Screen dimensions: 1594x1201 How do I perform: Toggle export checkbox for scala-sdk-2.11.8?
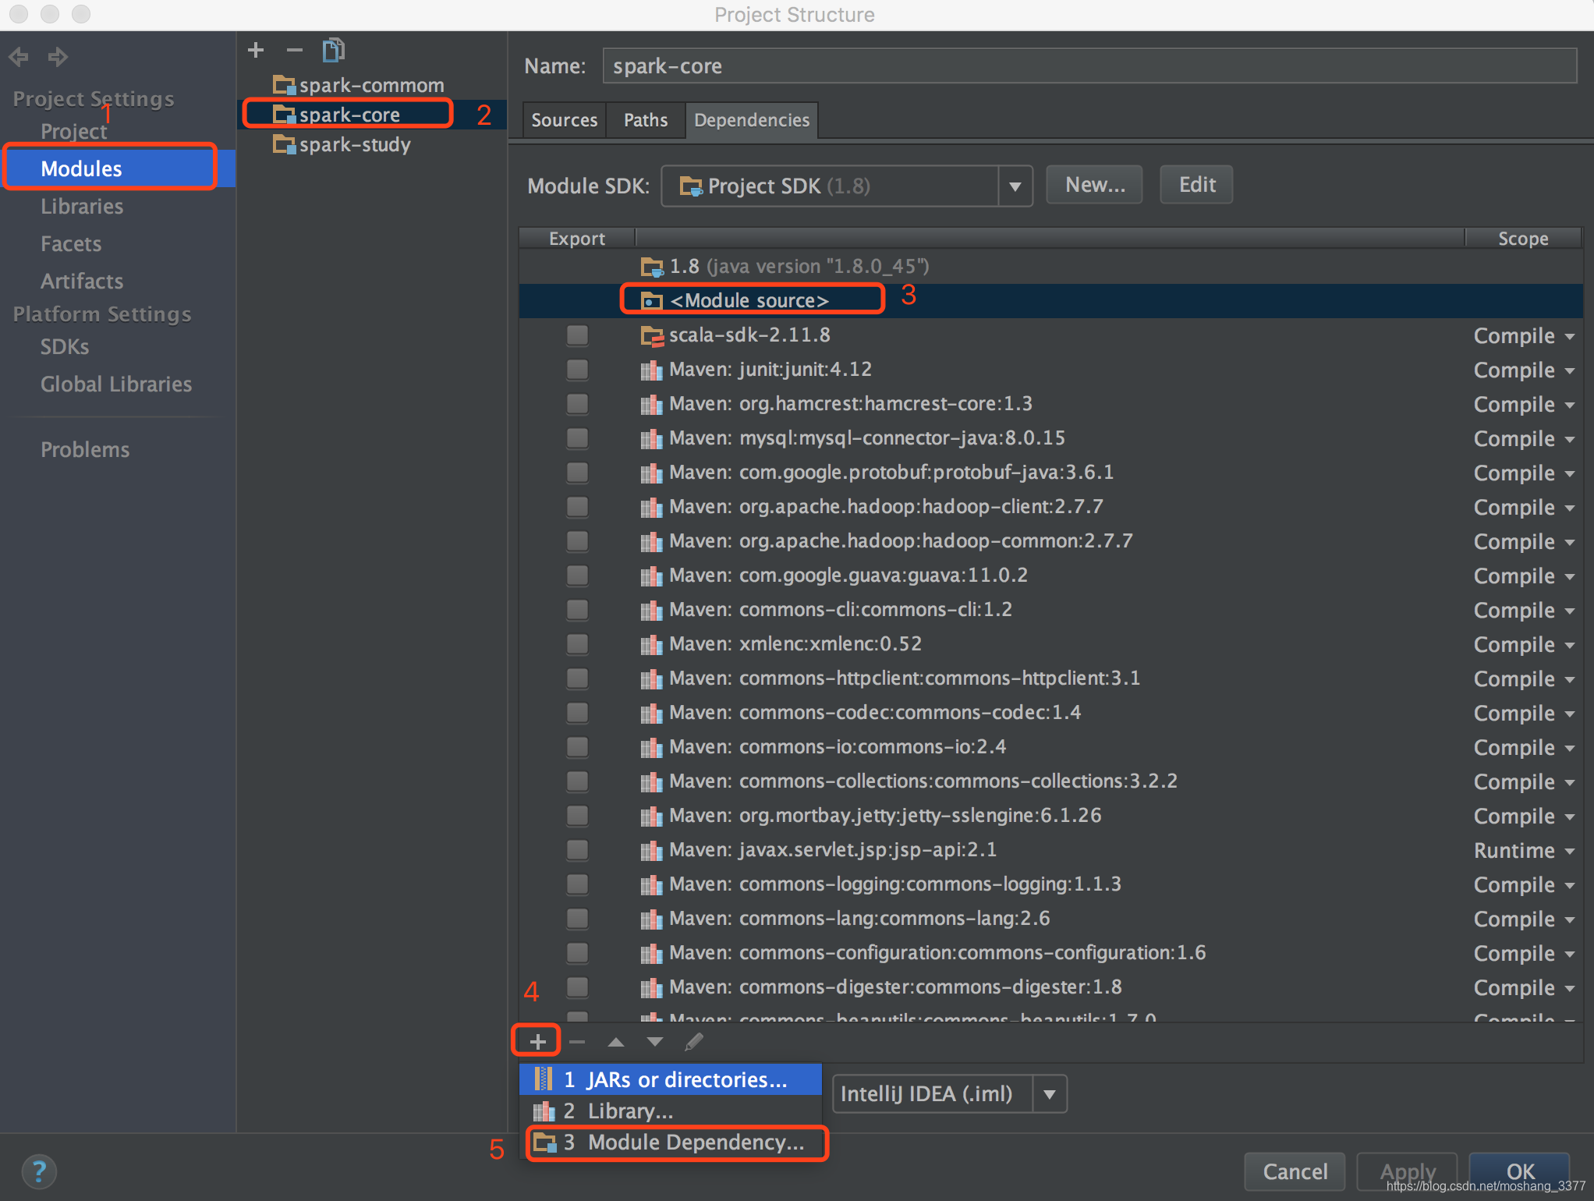578,335
